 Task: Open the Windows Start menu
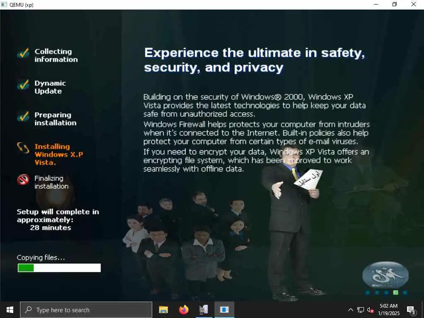pyautogui.click(x=10, y=310)
